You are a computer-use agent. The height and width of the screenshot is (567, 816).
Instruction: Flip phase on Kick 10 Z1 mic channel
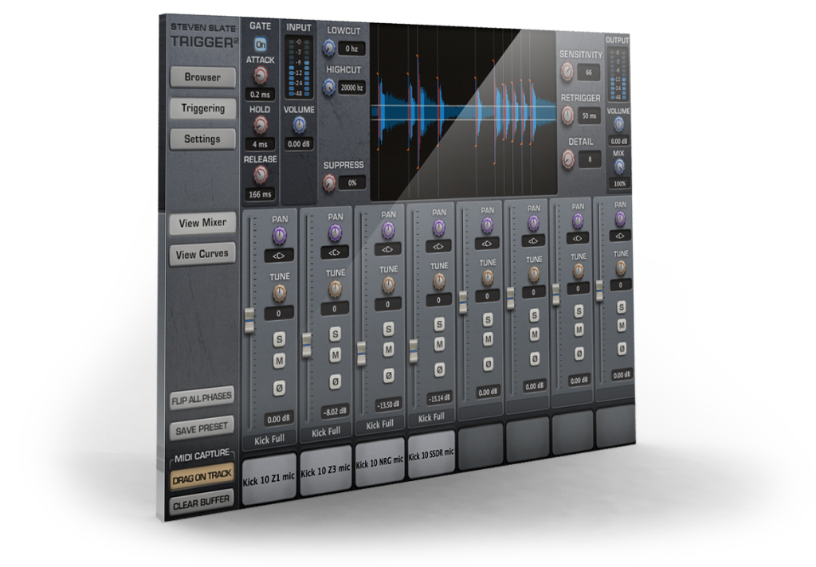(x=280, y=388)
